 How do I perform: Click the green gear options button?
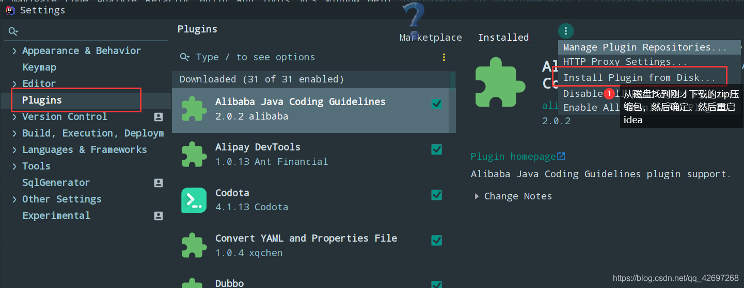point(566,30)
